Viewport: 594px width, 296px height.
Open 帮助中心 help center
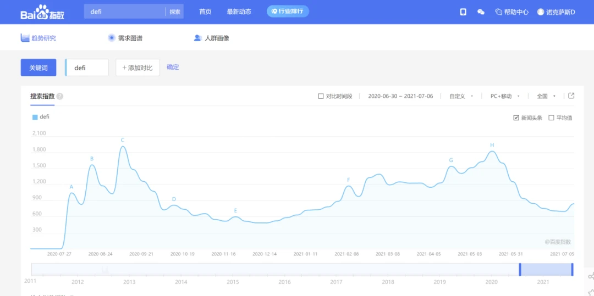click(x=512, y=12)
